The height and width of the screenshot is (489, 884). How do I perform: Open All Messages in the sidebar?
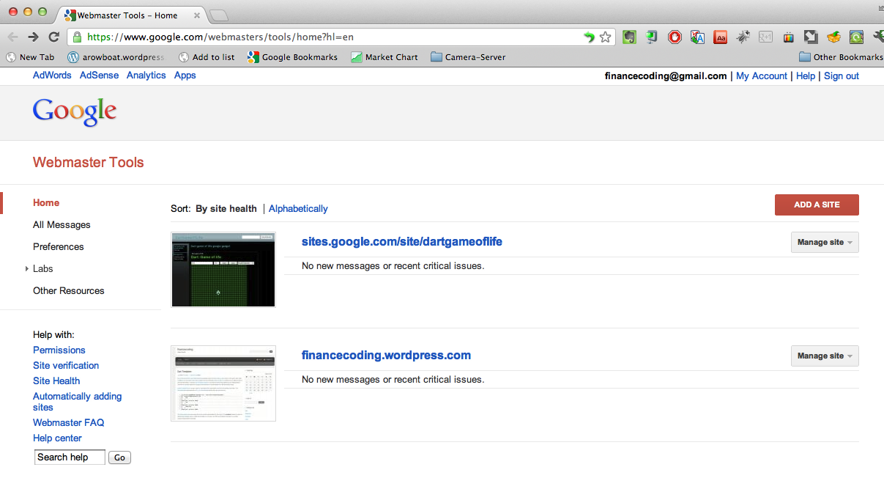pos(62,225)
